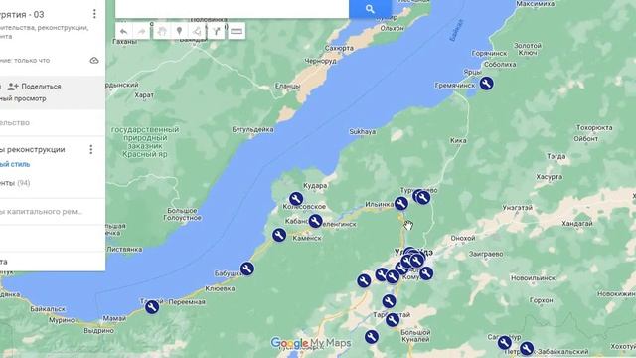Choose the Draw a line tool

pyautogui.click(x=197, y=31)
